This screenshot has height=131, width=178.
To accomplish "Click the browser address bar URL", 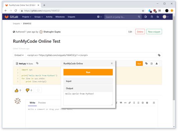I will click(x=42, y=11).
